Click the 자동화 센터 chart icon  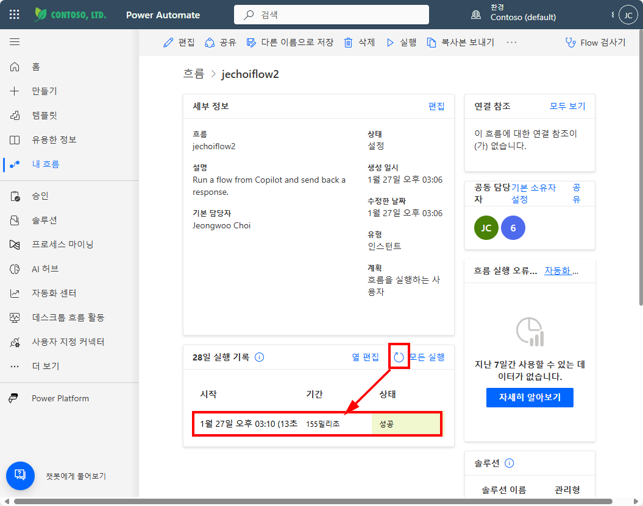tap(15, 293)
